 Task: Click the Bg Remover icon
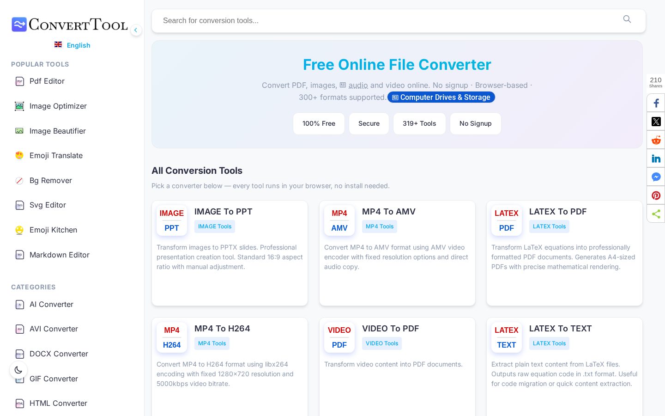19,181
